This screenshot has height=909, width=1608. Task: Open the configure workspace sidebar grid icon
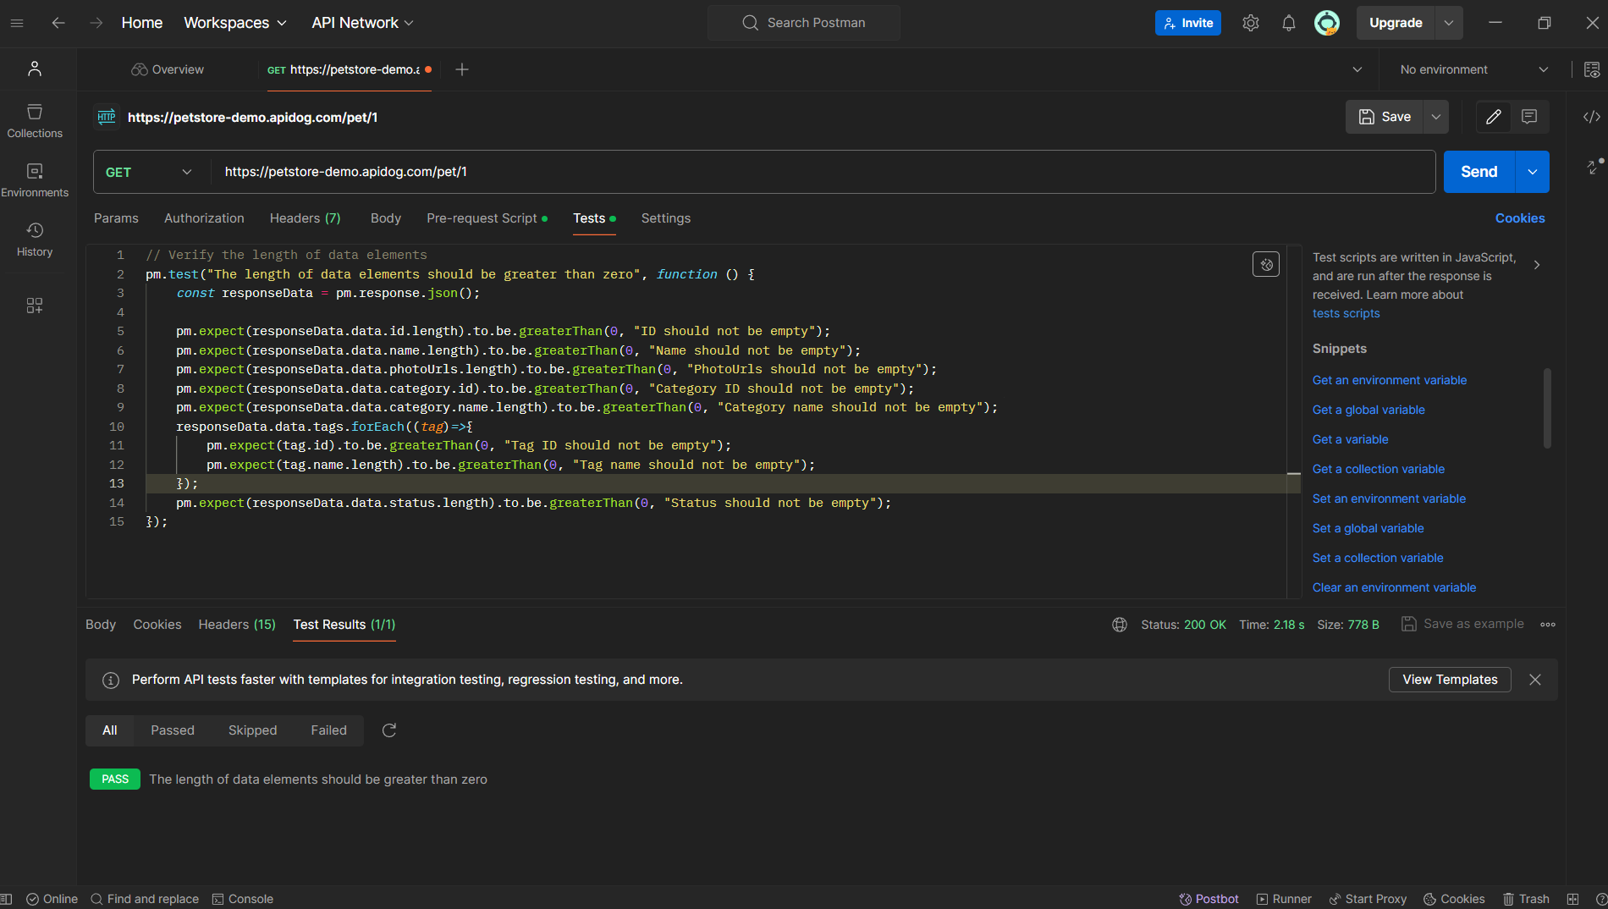pyautogui.click(x=35, y=306)
